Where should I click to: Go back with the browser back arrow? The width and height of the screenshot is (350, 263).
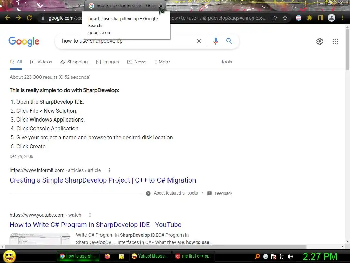[8, 18]
